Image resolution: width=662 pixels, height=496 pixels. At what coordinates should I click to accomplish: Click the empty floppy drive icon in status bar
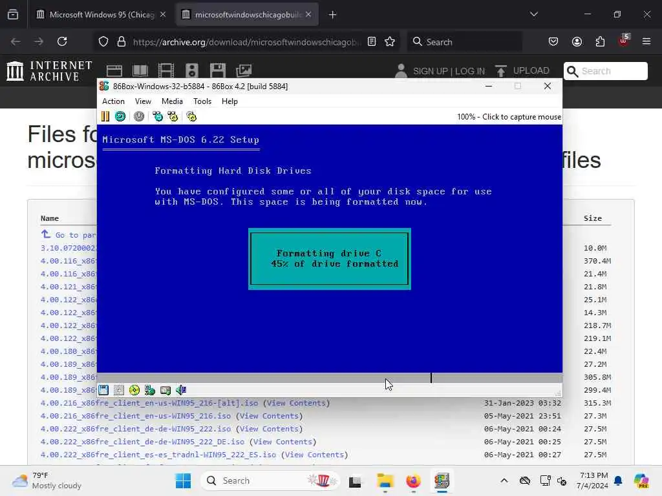coord(119,390)
